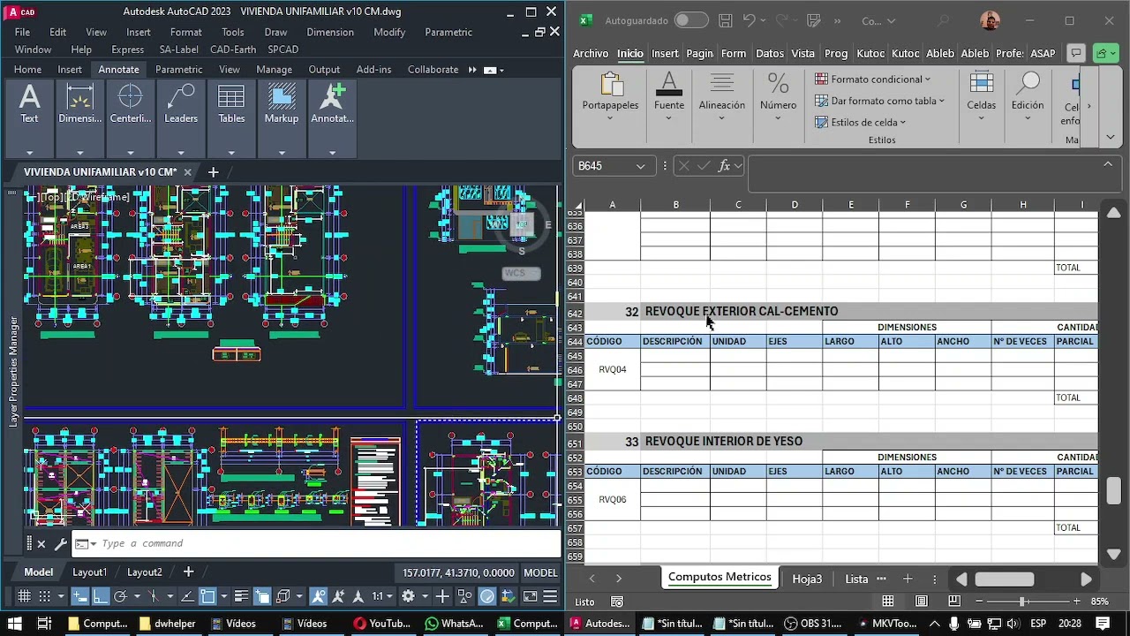Open the Excel share button dropdown
This screenshot has width=1130, height=636.
point(1106,54)
